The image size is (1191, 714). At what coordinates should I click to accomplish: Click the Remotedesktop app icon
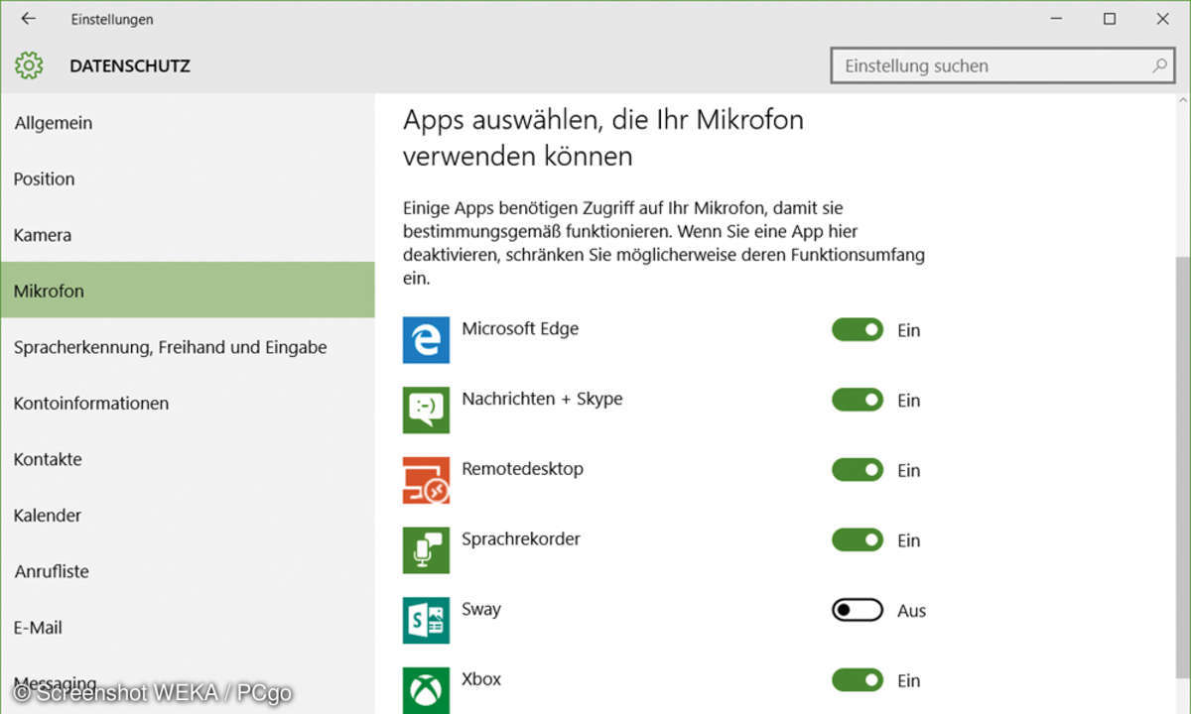(x=426, y=480)
